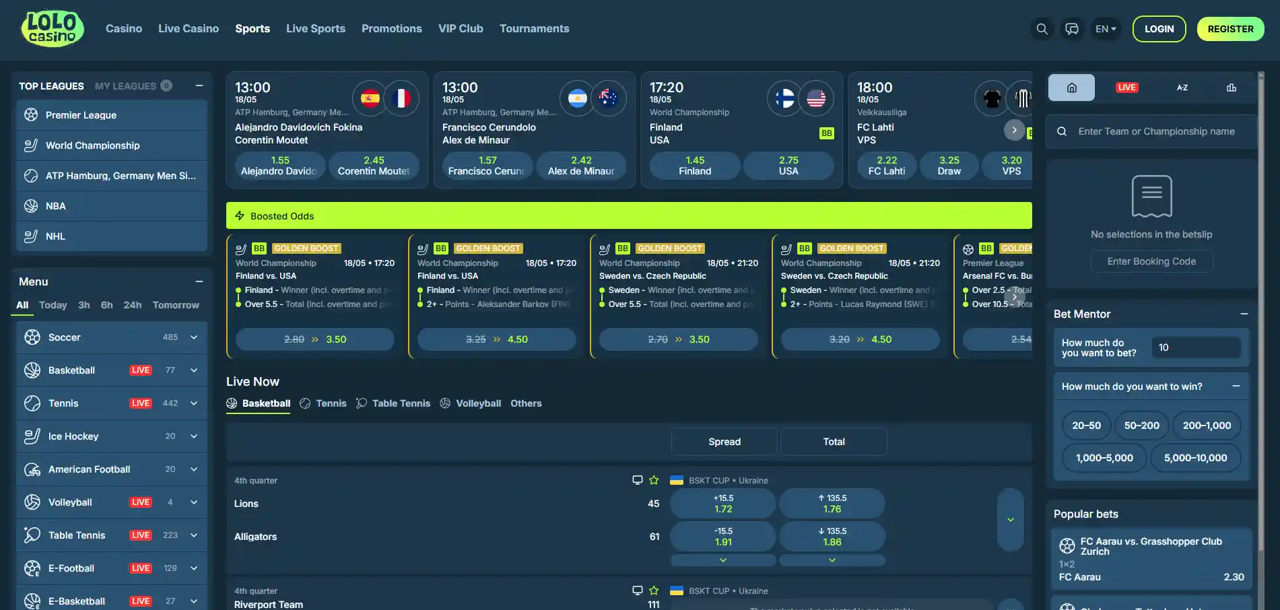Click the Soccer ball icon in menu
Screen dimensions: 1280x610
click(x=32, y=337)
